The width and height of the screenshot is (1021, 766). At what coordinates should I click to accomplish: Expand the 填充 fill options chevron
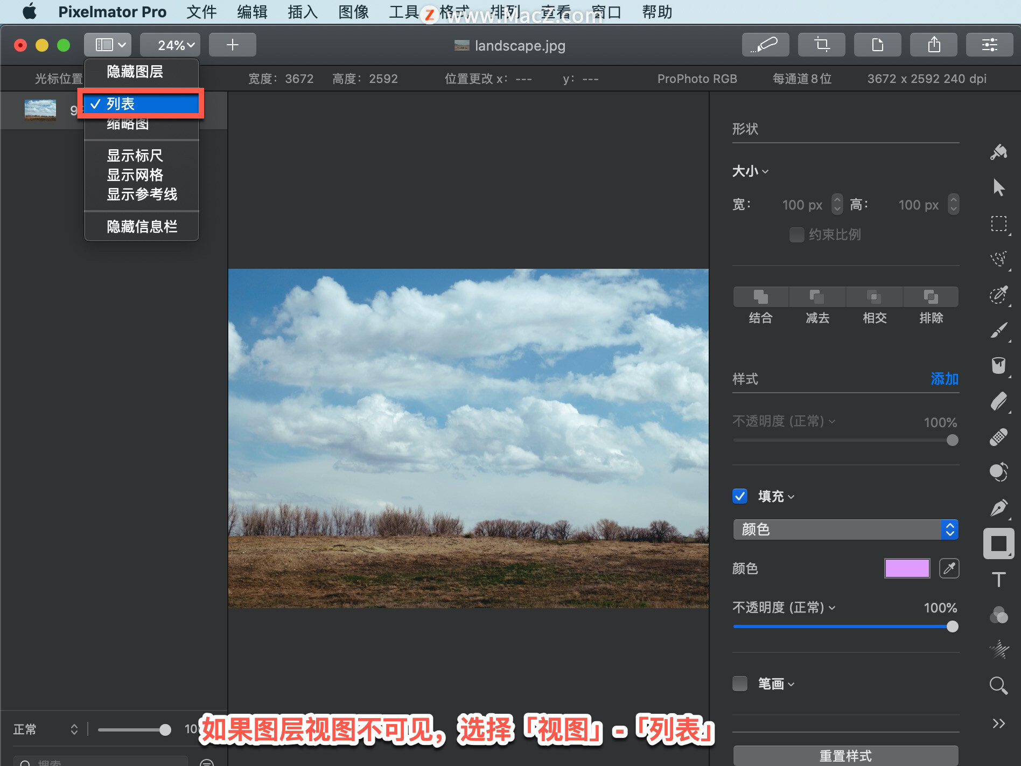click(791, 497)
